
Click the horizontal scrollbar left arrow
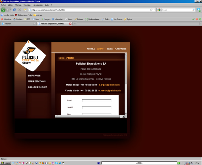pos(56,116)
